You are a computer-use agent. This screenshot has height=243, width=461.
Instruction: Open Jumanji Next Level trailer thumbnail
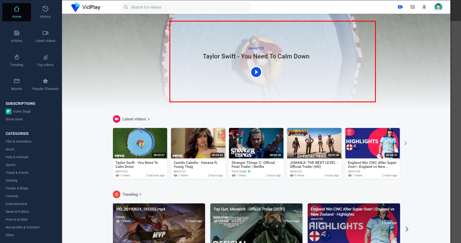tap(314, 143)
